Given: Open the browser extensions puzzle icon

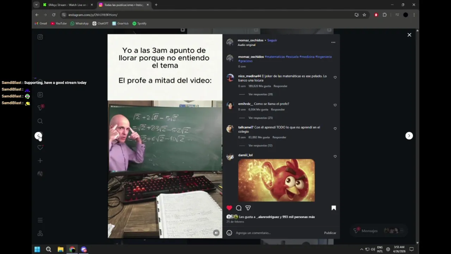Looking at the screenshot, I should tap(384, 15).
